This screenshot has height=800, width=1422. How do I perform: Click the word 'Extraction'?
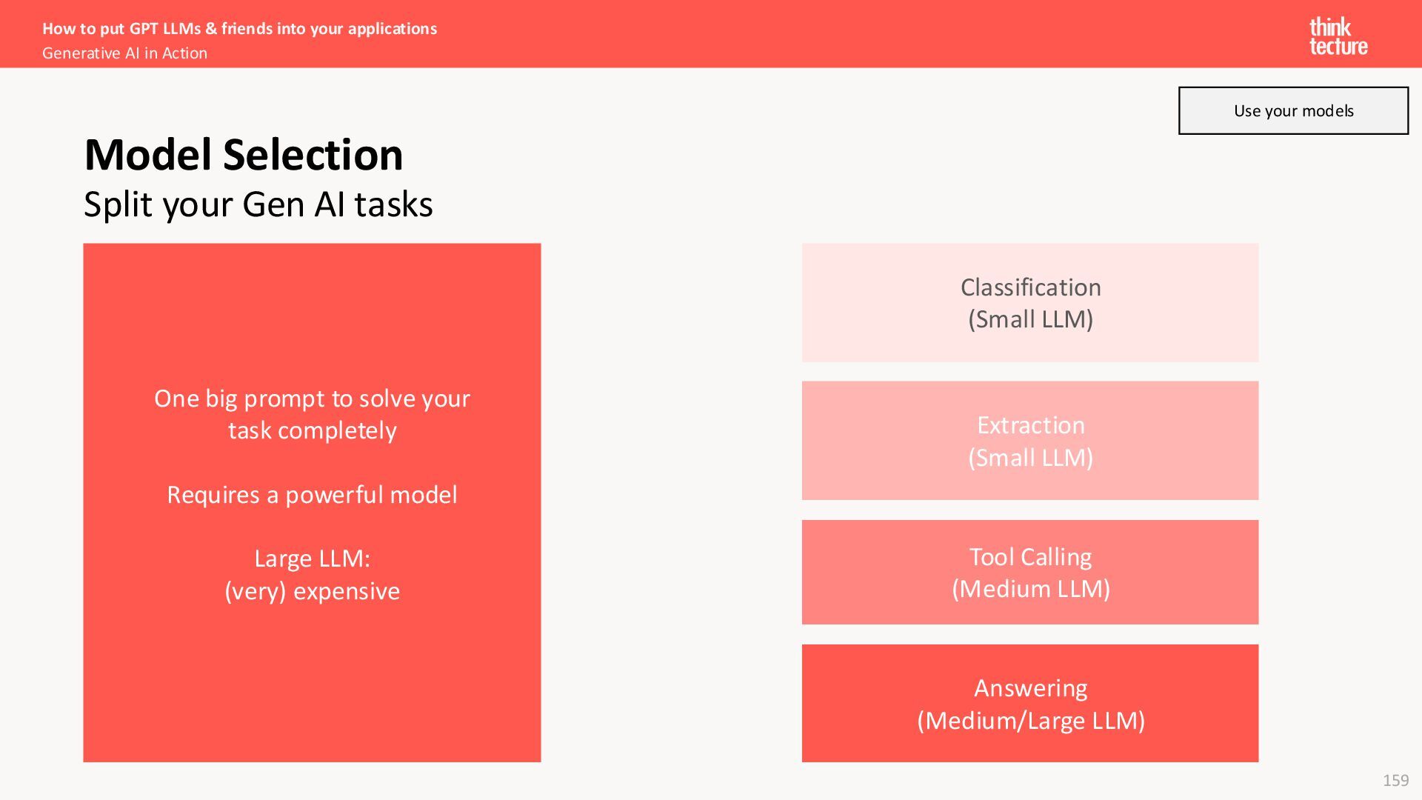[1030, 425]
